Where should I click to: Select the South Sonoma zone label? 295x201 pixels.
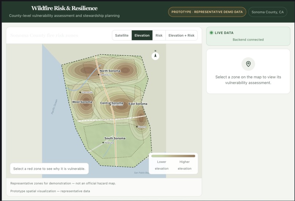[115, 138]
